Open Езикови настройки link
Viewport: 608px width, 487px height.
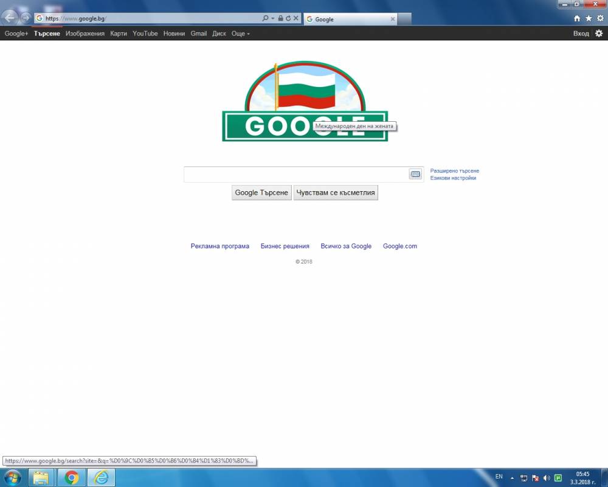(x=453, y=178)
